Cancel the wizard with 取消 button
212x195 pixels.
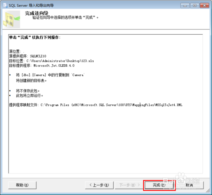click(x=189, y=185)
